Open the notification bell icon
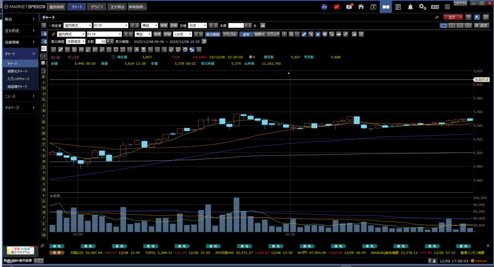Viewport: 494px width, 267px height. coord(410,7)
